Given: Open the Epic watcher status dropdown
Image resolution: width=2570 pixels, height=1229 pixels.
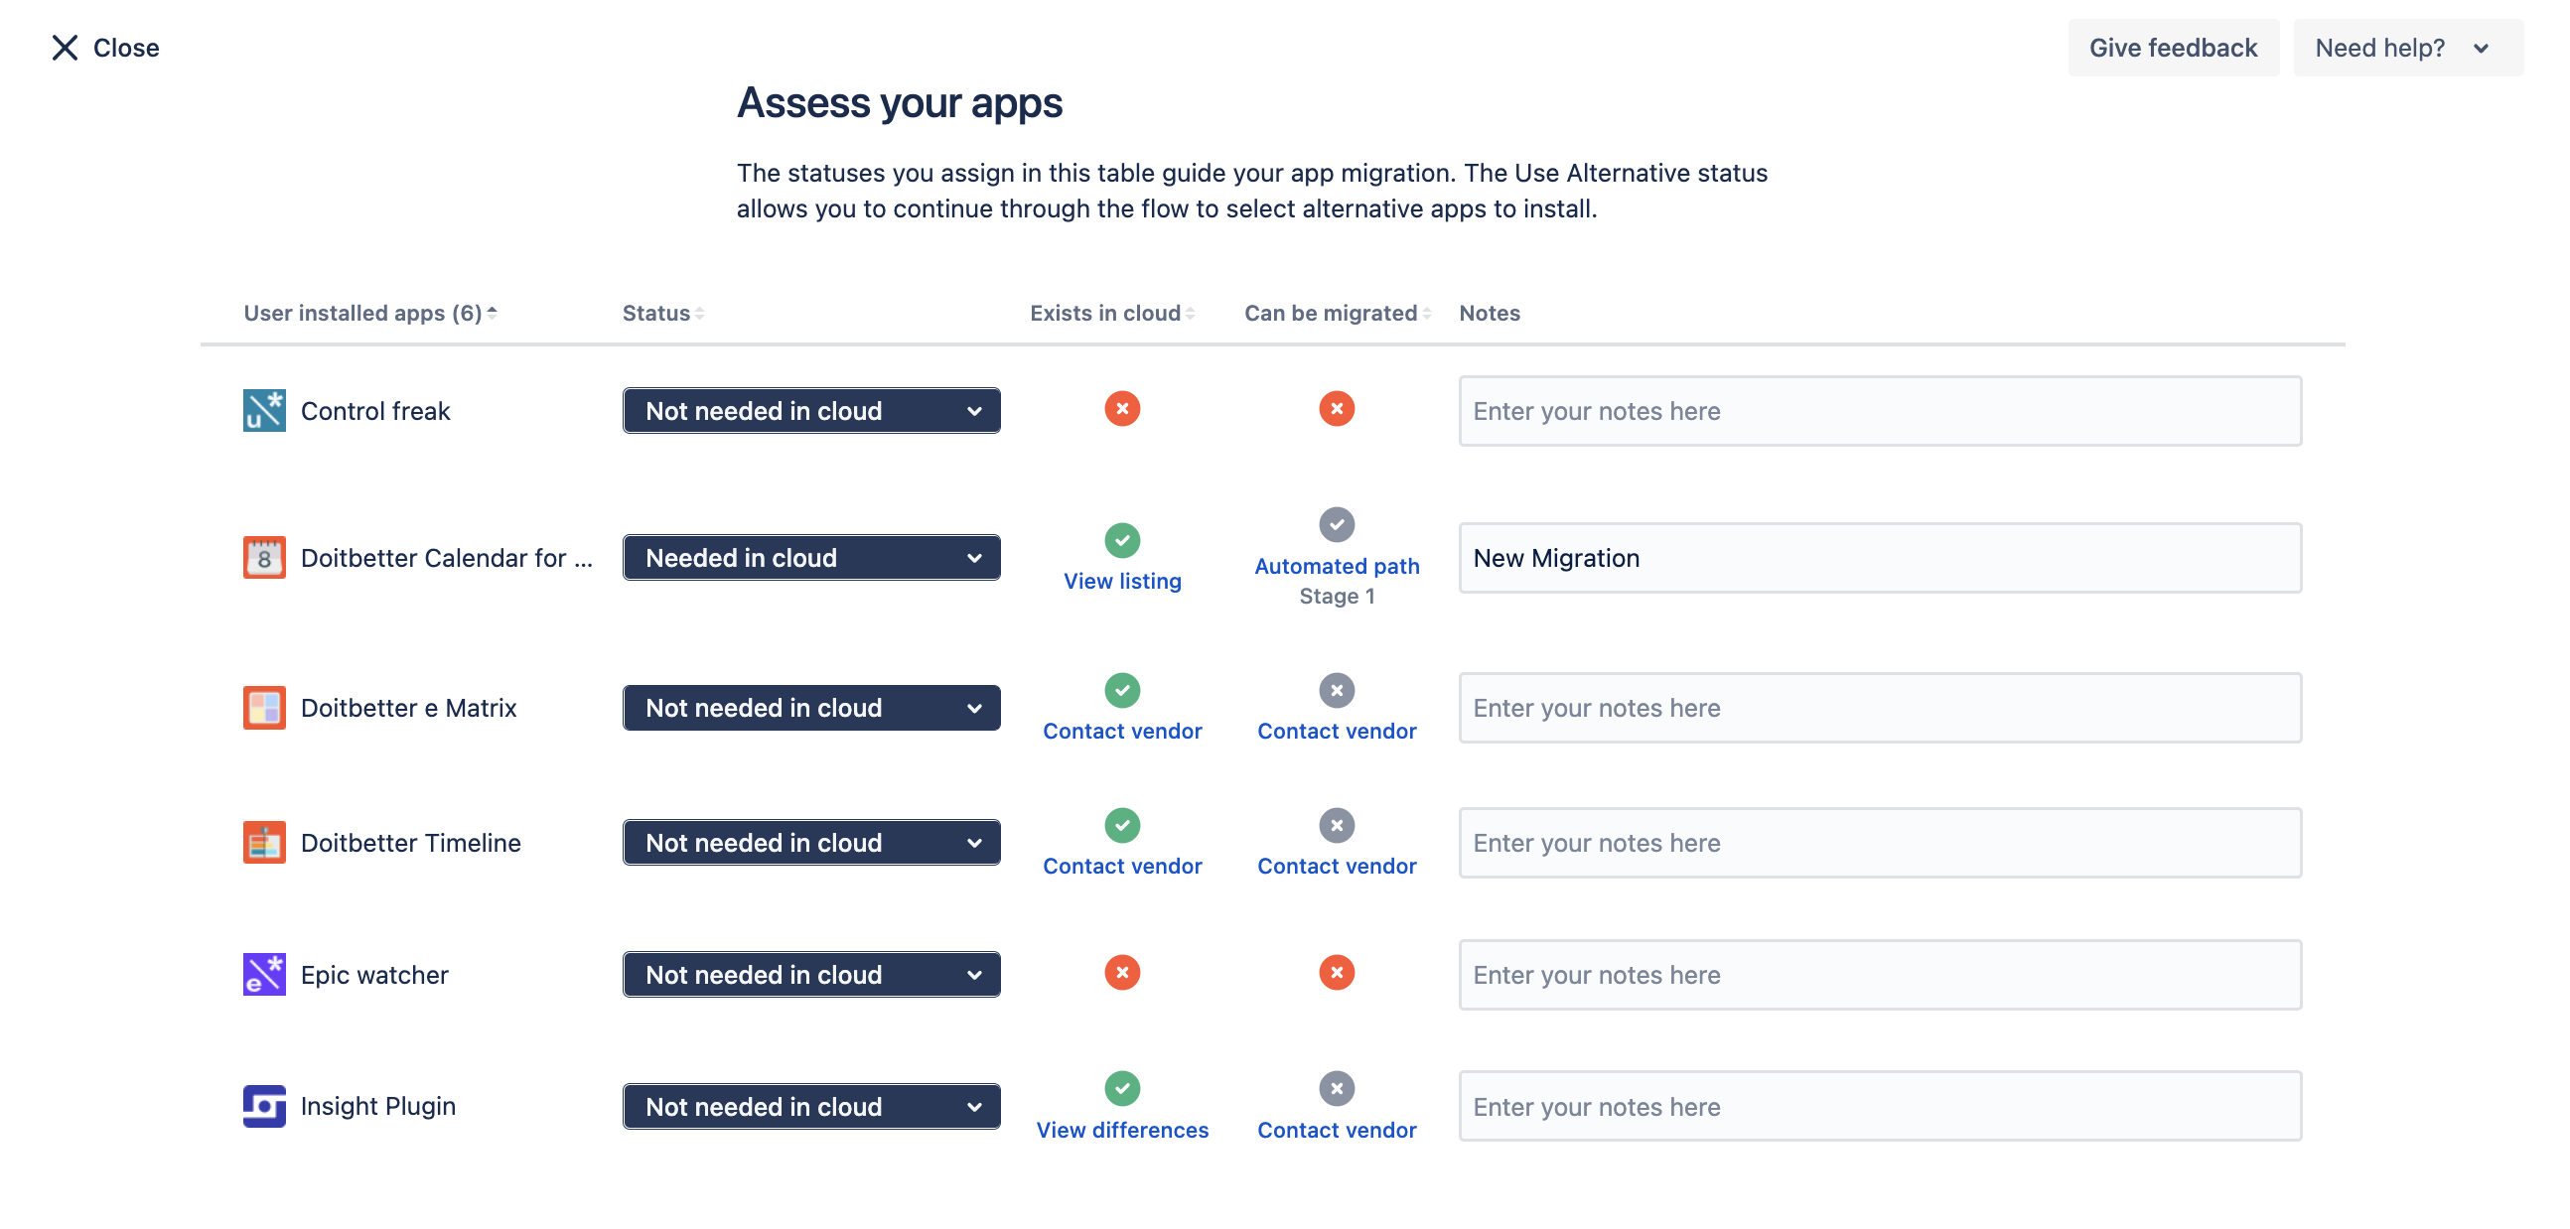Looking at the screenshot, I should click(x=811, y=974).
